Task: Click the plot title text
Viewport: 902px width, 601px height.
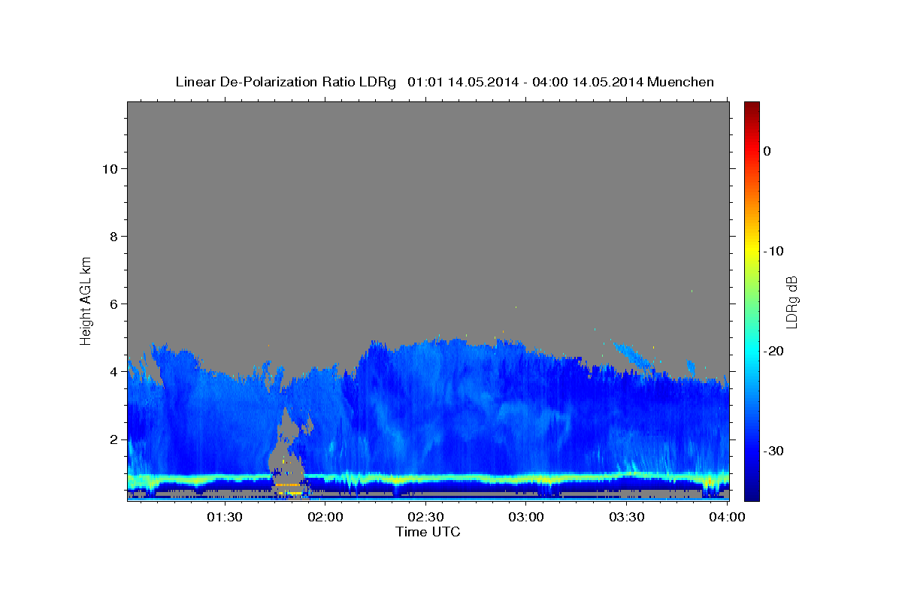Action: 444,82
